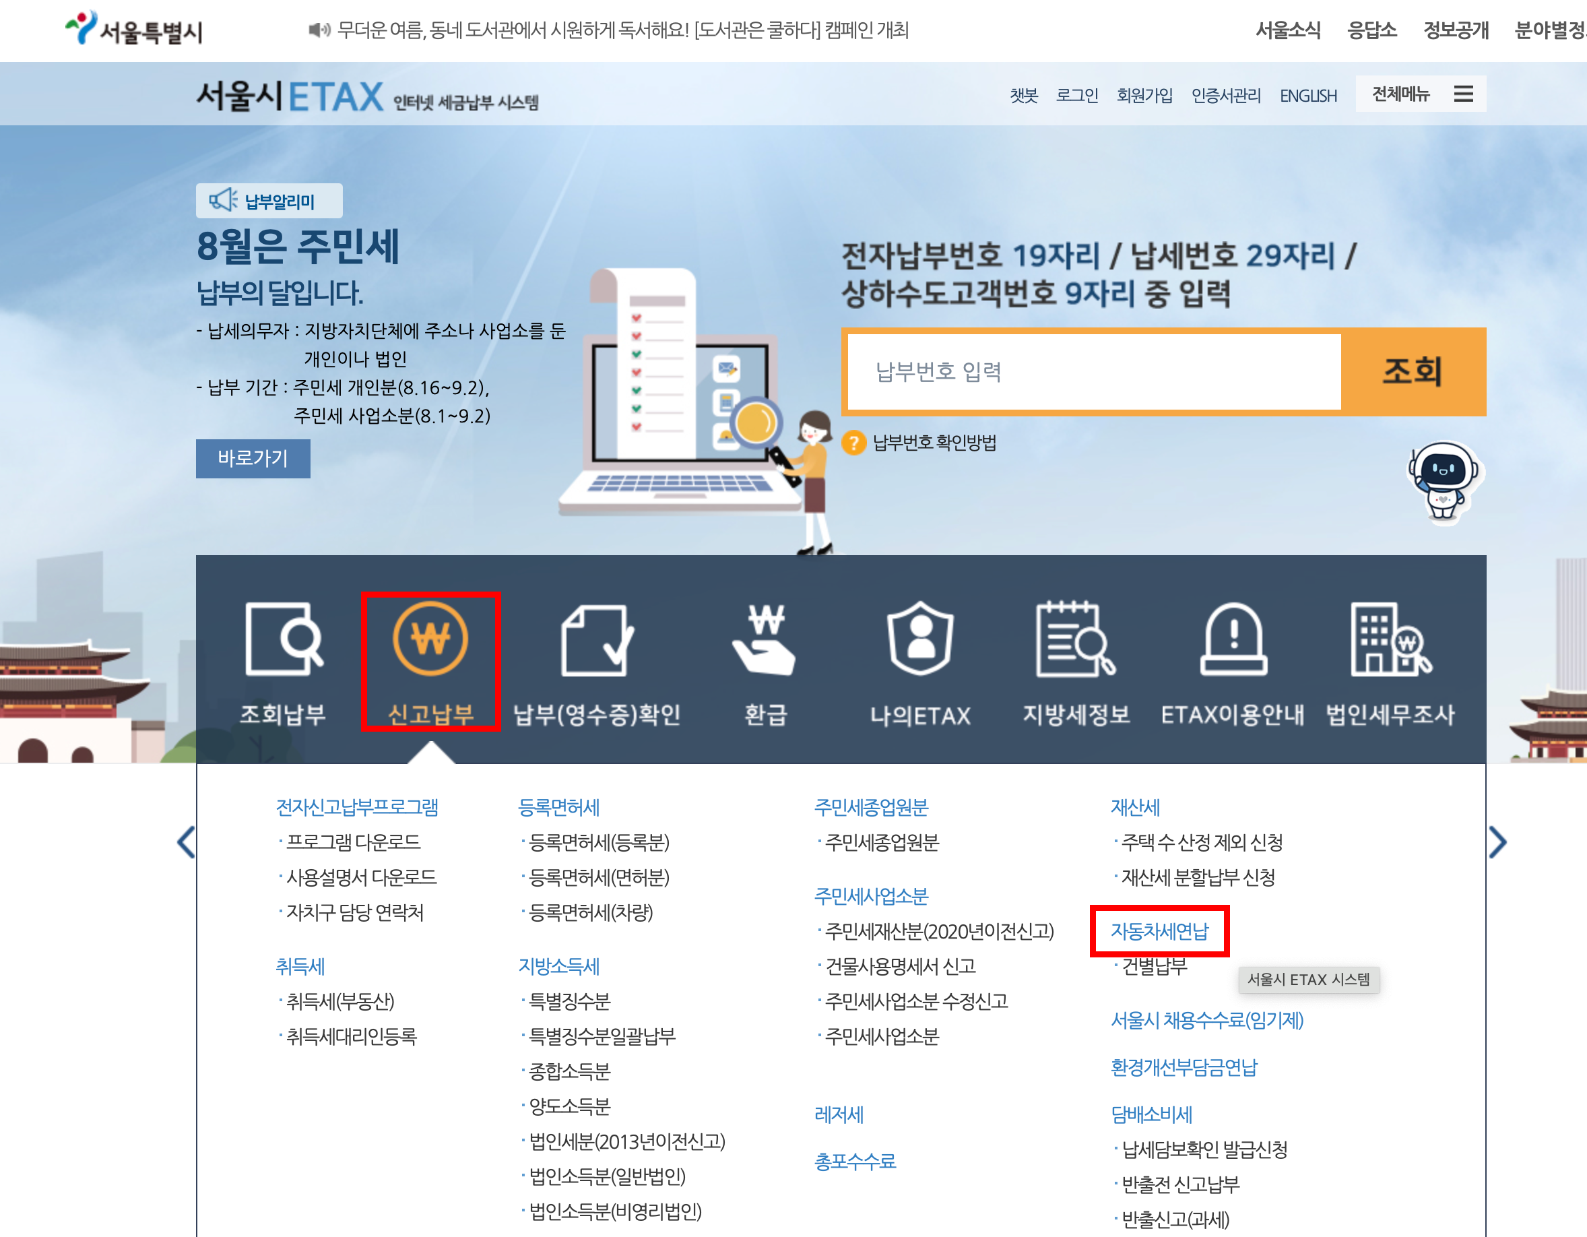Image resolution: width=1587 pixels, height=1237 pixels.
Task: Open 회원가입 in the top navigation
Action: (x=1144, y=95)
